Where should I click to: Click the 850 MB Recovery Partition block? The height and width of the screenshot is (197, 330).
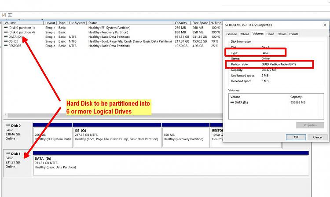click(186, 135)
